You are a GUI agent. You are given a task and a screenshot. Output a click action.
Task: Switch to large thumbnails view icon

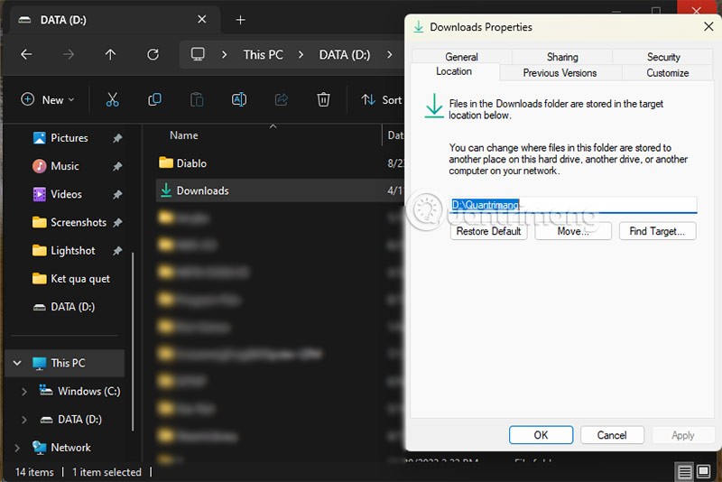tap(703, 472)
